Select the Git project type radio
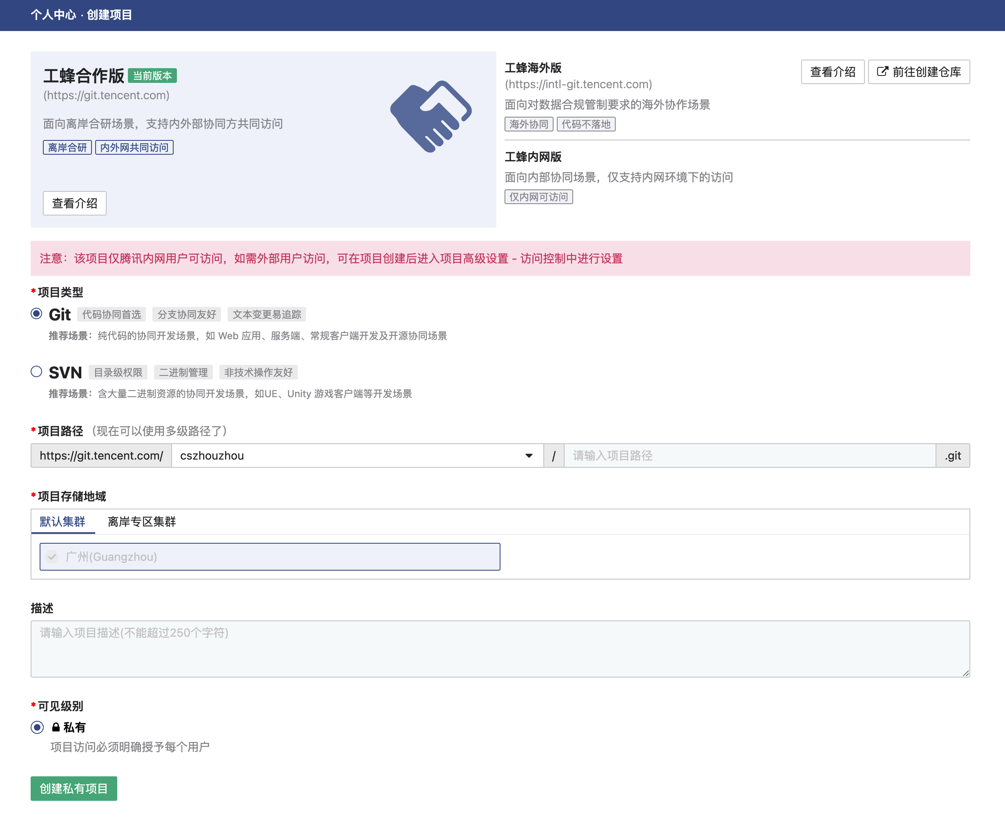 tap(36, 313)
